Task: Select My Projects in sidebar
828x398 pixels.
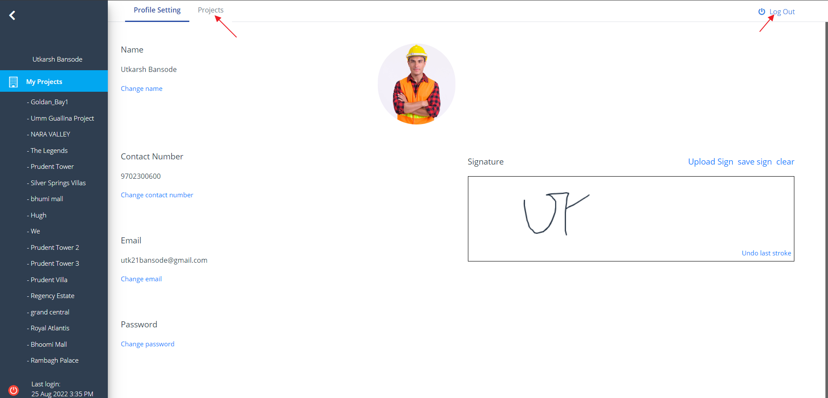Action: coord(54,81)
